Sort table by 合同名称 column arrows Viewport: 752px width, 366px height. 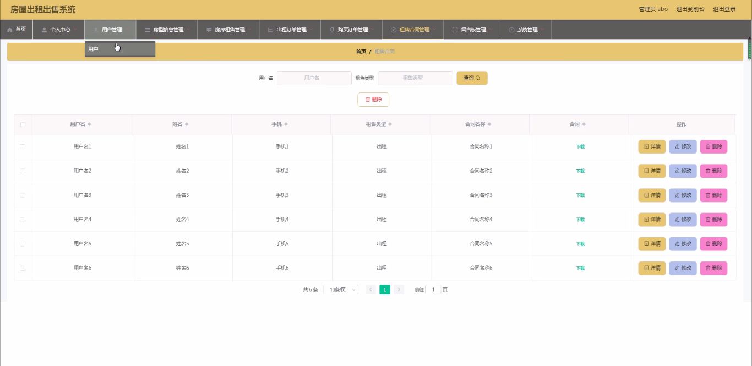(x=489, y=124)
